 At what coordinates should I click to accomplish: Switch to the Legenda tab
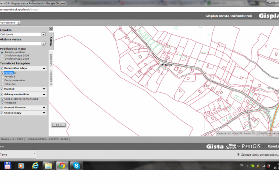click(51, 59)
